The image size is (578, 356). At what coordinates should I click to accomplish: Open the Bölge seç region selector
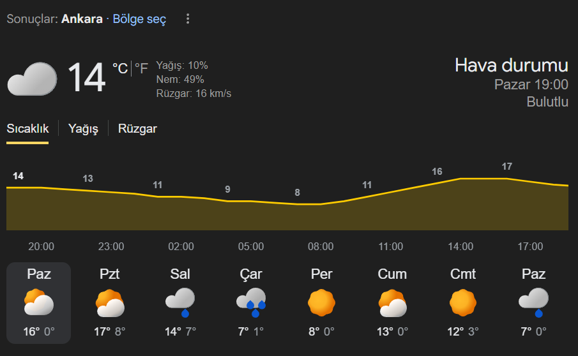pos(139,19)
